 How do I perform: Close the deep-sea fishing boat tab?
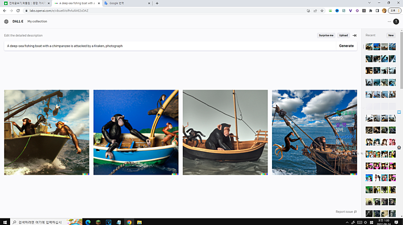pos(99,4)
